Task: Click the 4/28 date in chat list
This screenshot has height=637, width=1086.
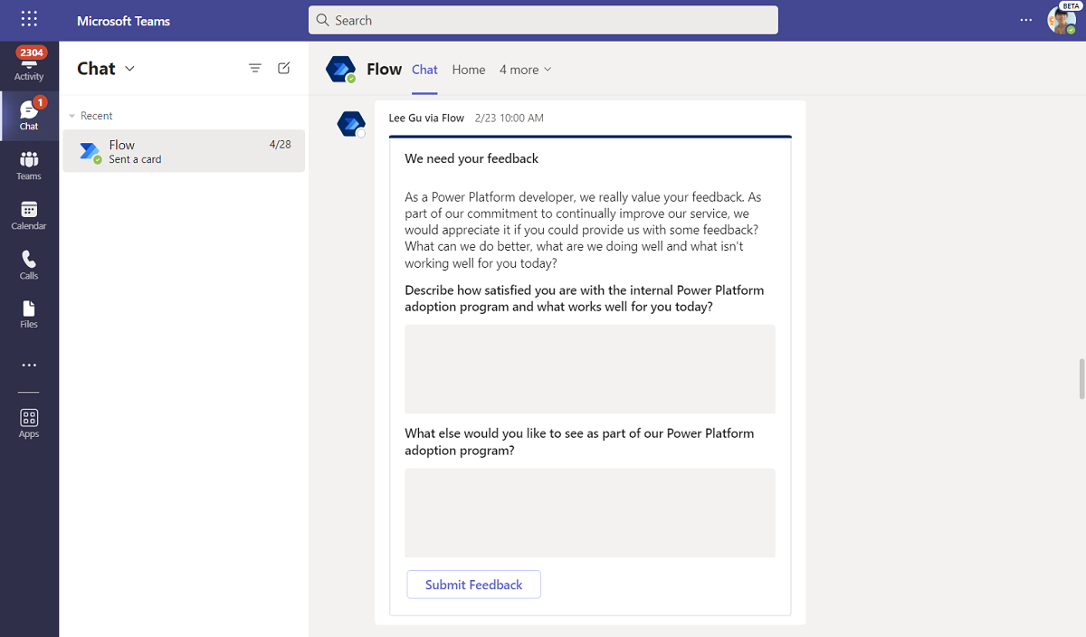Action: 281,145
